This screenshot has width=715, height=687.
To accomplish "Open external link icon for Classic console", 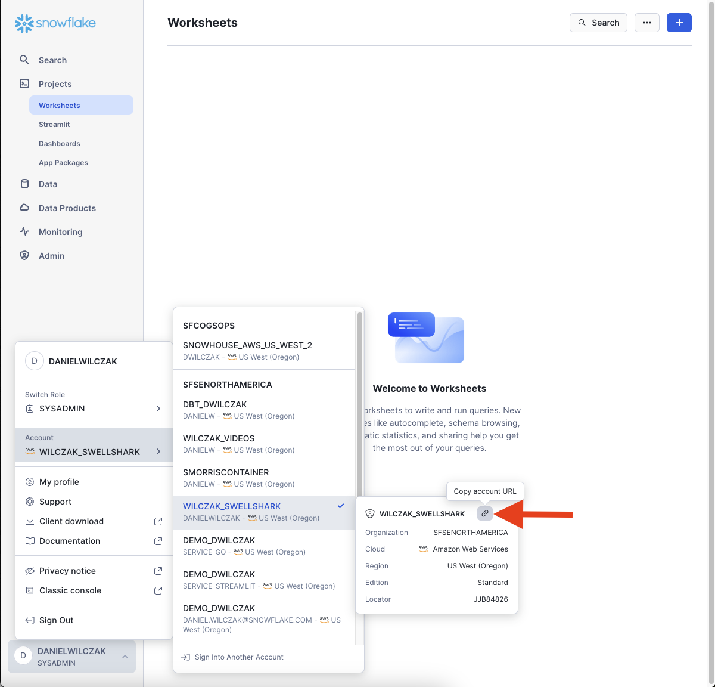I will (158, 590).
